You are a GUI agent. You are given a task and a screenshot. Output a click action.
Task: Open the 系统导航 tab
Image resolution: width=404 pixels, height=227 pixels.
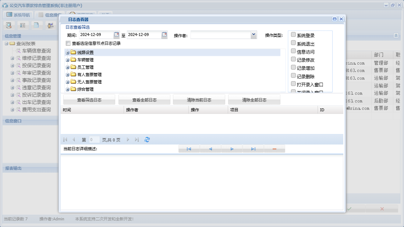[x=18, y=15]
